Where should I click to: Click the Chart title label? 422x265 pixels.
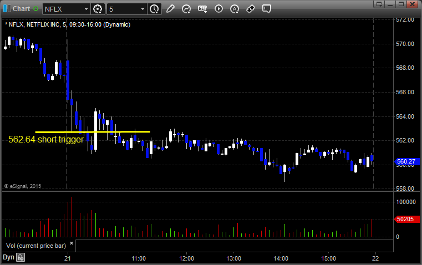tap(21, 9)
